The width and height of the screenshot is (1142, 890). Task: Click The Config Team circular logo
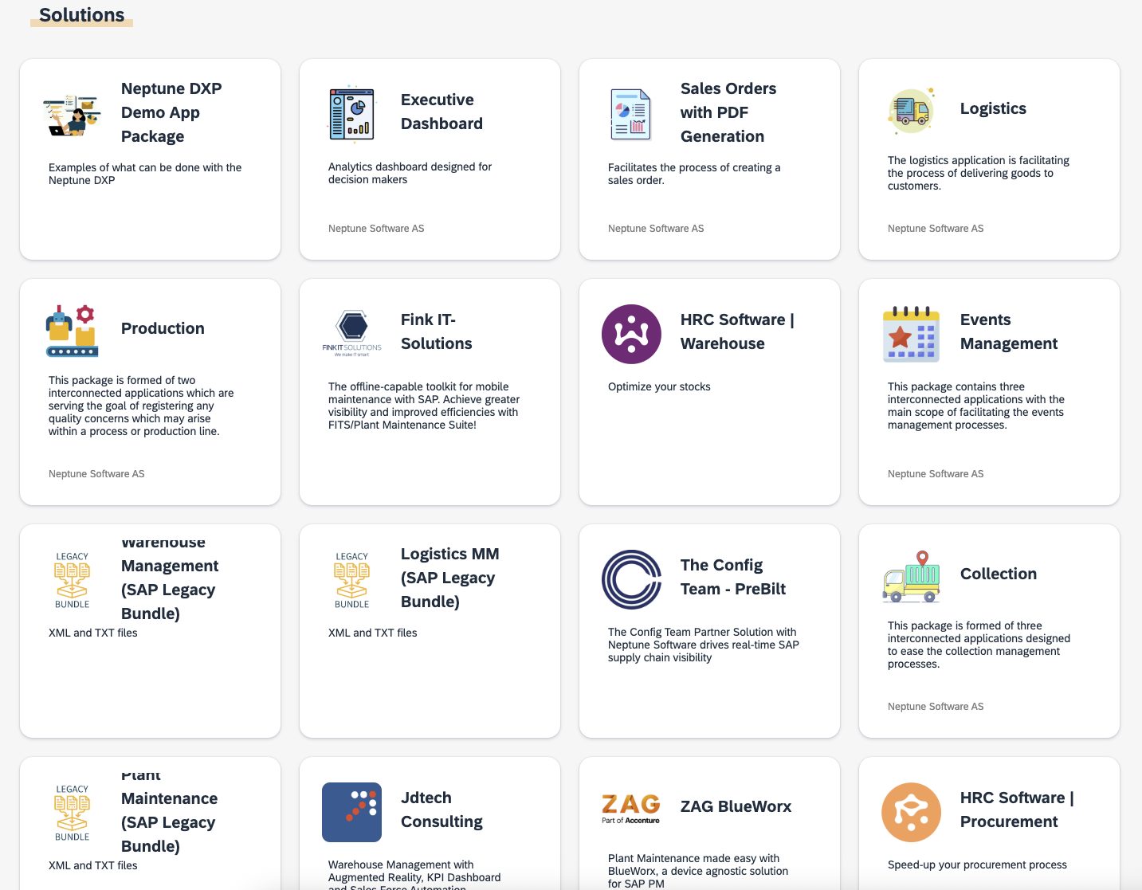coord(631,579)
